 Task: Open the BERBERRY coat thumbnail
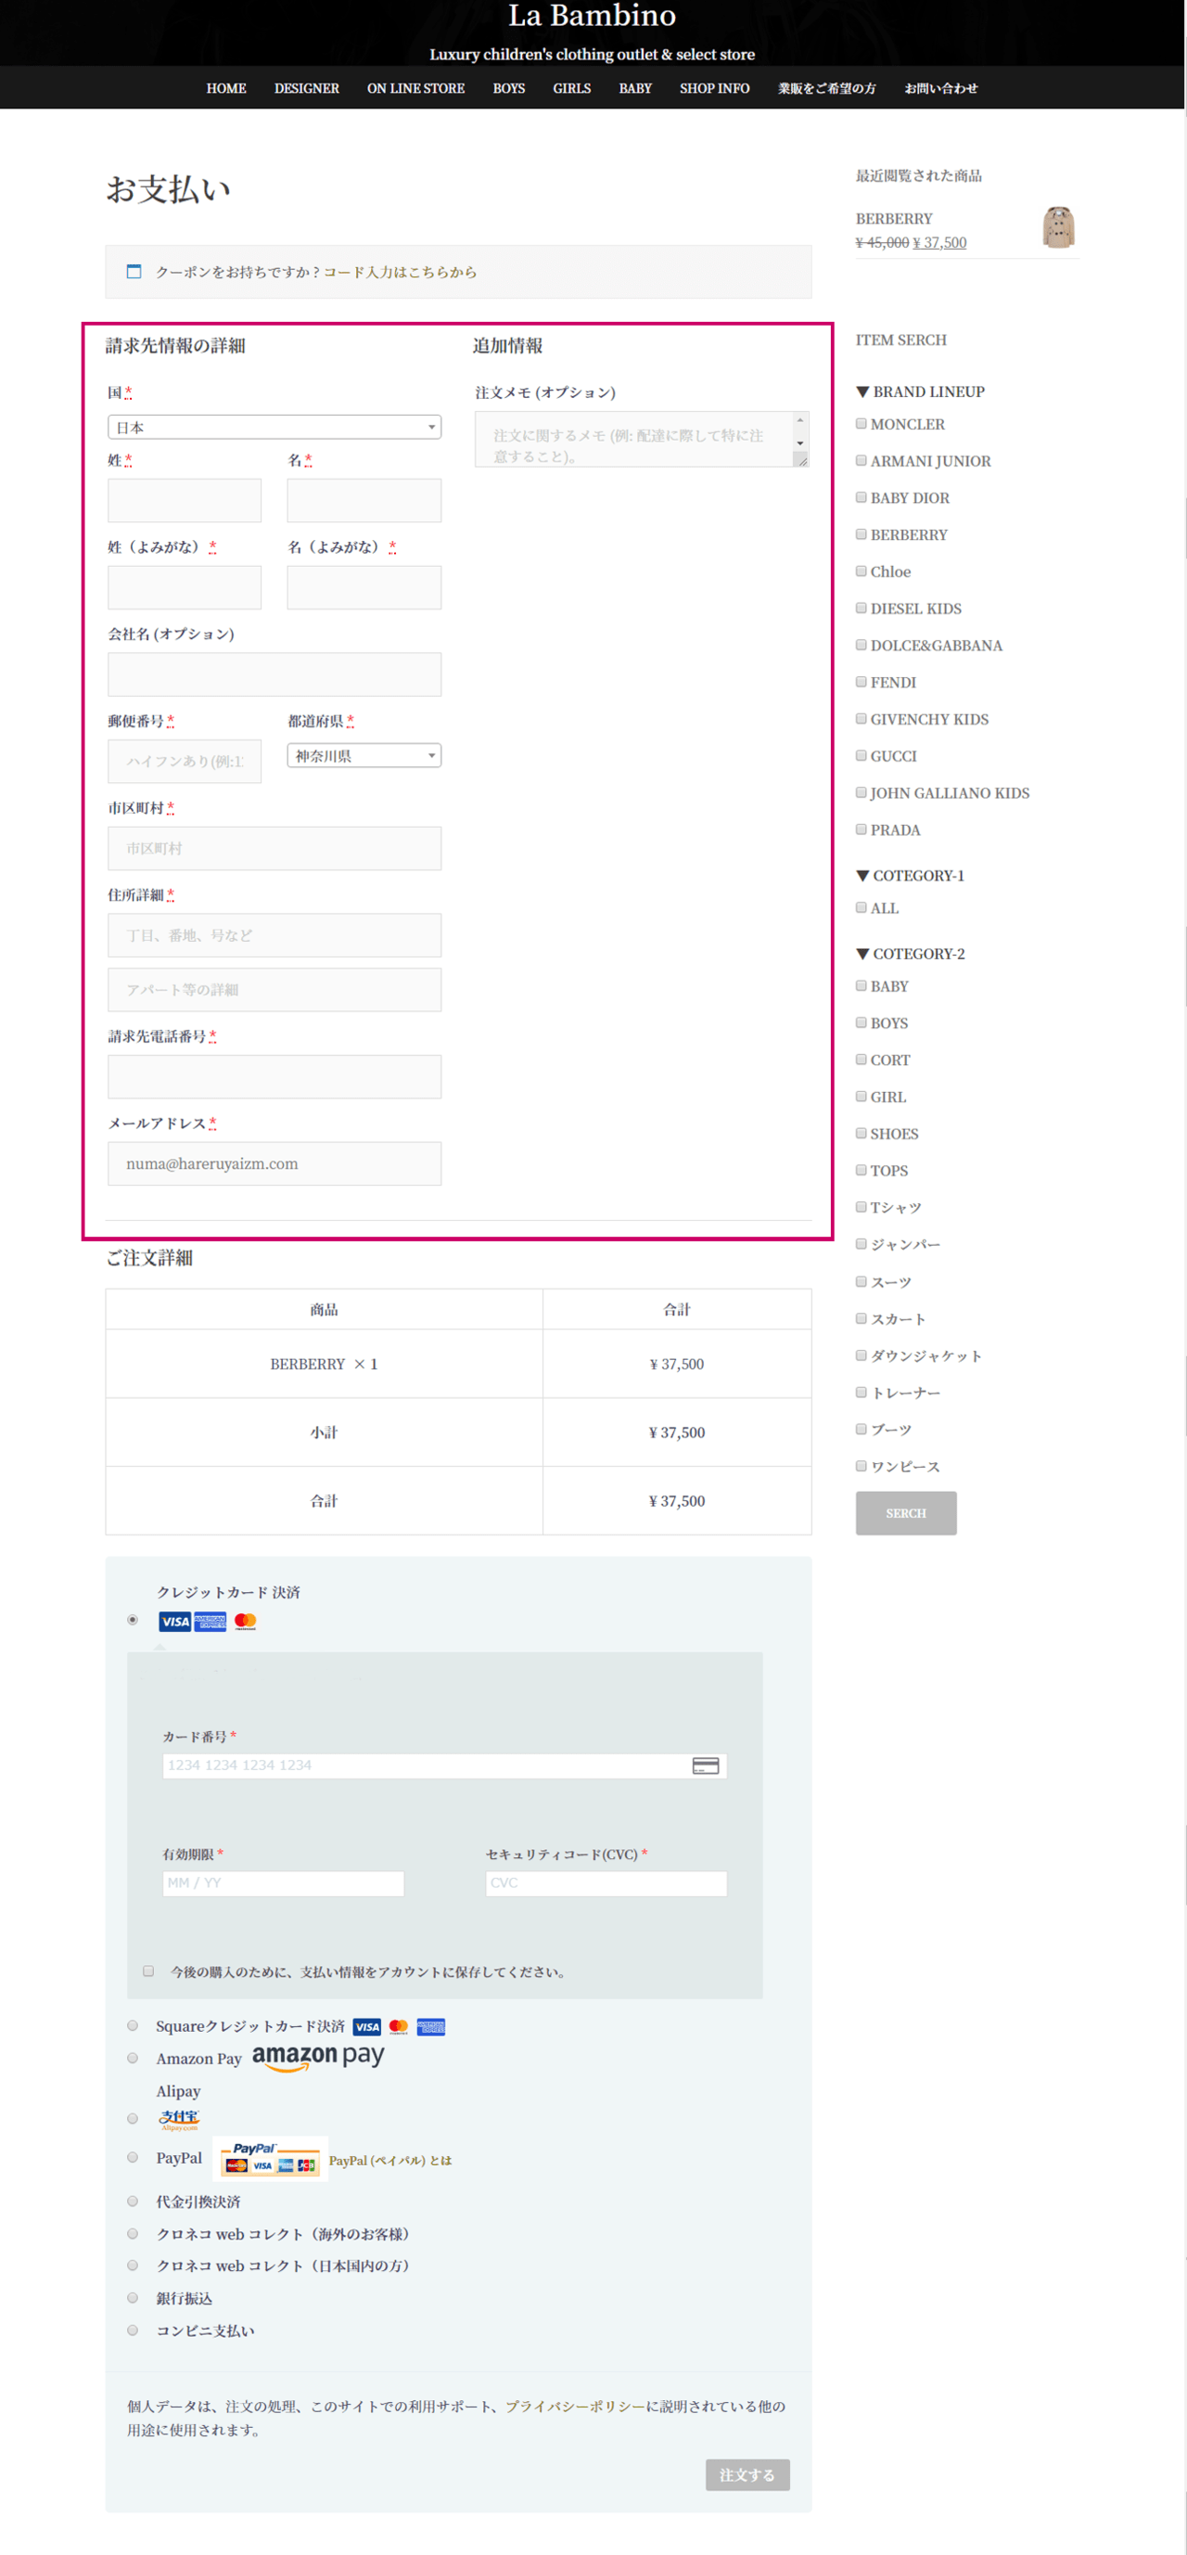1058,227
